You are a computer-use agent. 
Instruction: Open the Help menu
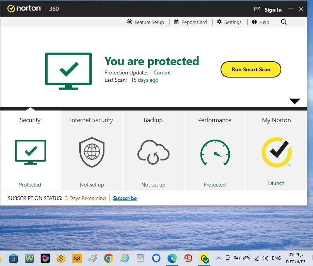(x=260, y=22)
